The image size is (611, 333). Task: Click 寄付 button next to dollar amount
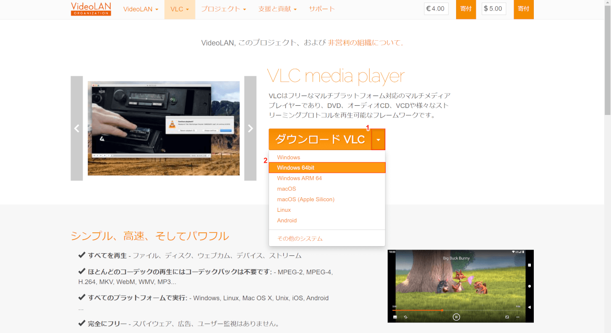[x=523, y=9]
